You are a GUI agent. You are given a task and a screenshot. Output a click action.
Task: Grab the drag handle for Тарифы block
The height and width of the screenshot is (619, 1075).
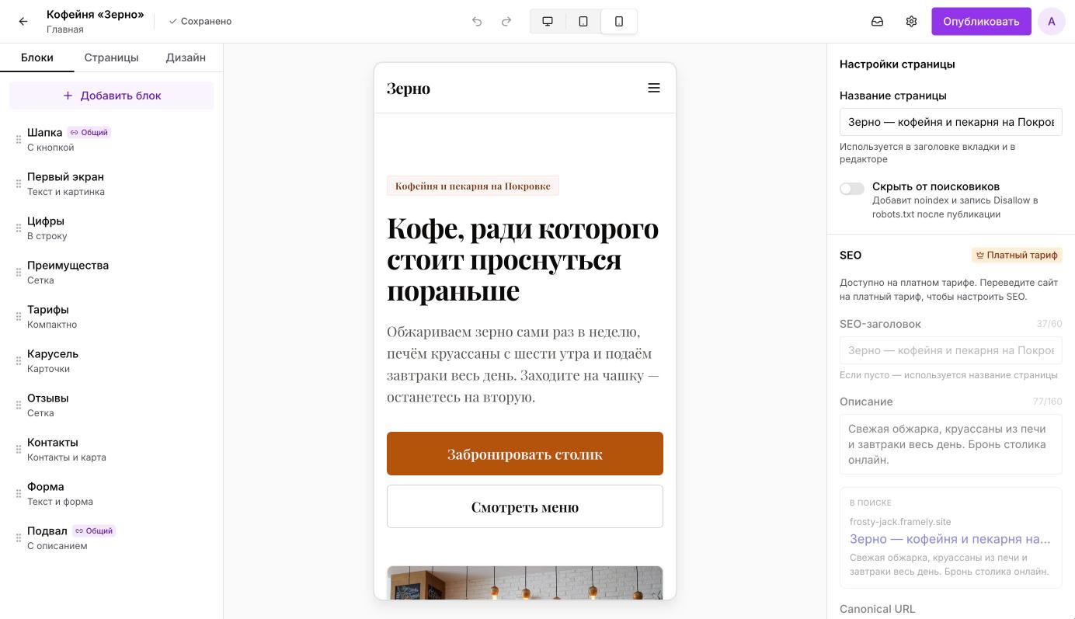(19, 317)
